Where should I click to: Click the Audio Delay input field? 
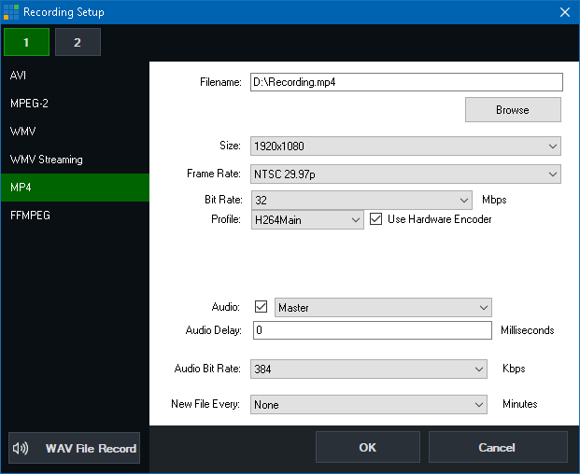click(372, 330)
